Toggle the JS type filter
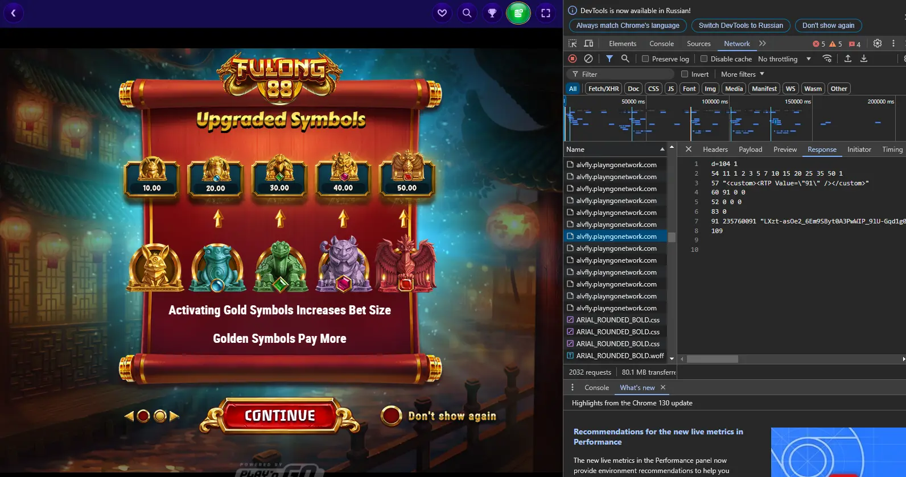This screenshot has height=477, width=906. coord(671,89)
